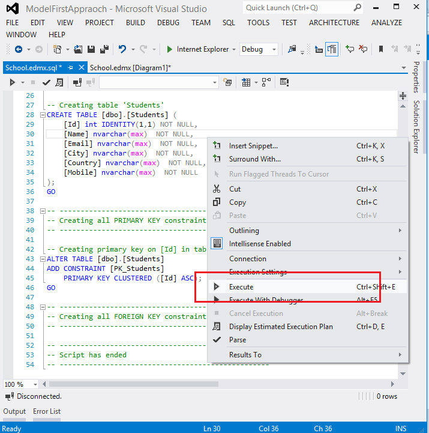Expand the Connection submenu
Screen dimensions: 429x433
pos(308,258)
